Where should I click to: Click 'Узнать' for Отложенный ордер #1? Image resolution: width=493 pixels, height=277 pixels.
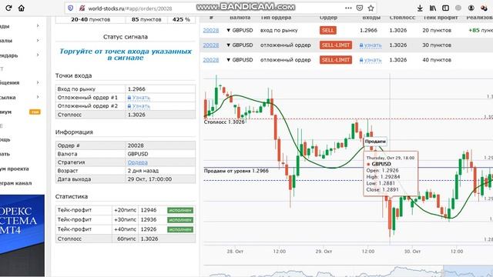click(141, 98)
